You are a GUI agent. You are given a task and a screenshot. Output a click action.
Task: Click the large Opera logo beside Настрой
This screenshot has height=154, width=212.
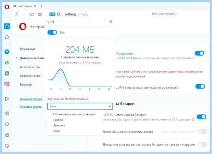coord(23,27)
